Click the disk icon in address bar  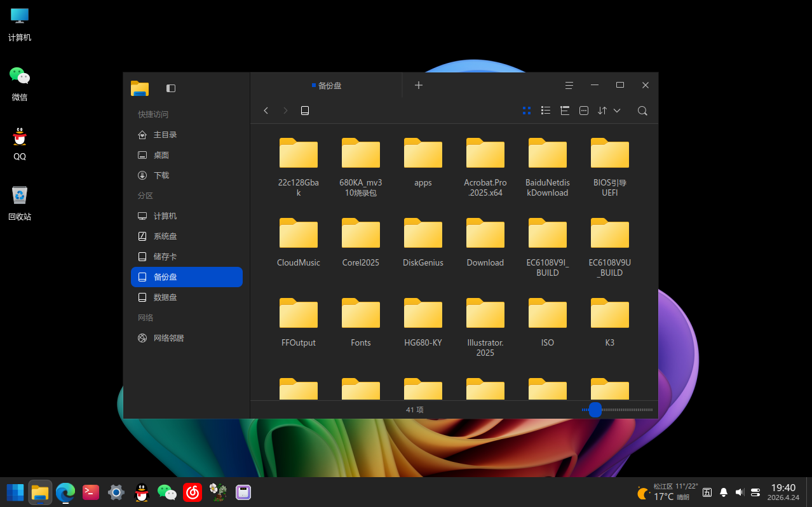tap(304, 111)
